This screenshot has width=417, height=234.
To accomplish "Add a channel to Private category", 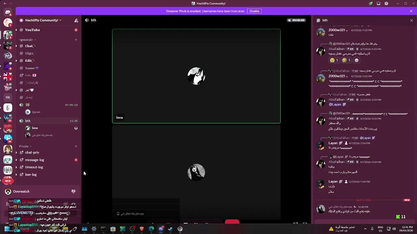I will tap(76, 146).
